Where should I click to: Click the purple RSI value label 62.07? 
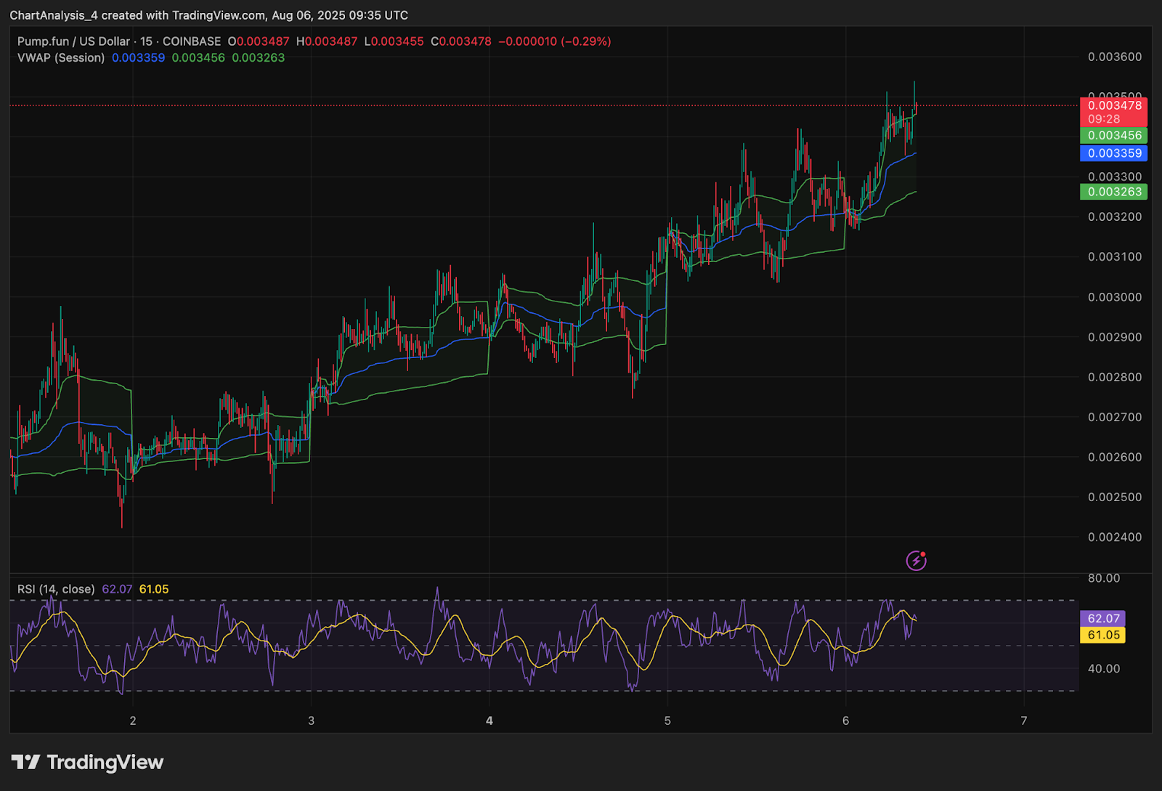point(1103,619)
